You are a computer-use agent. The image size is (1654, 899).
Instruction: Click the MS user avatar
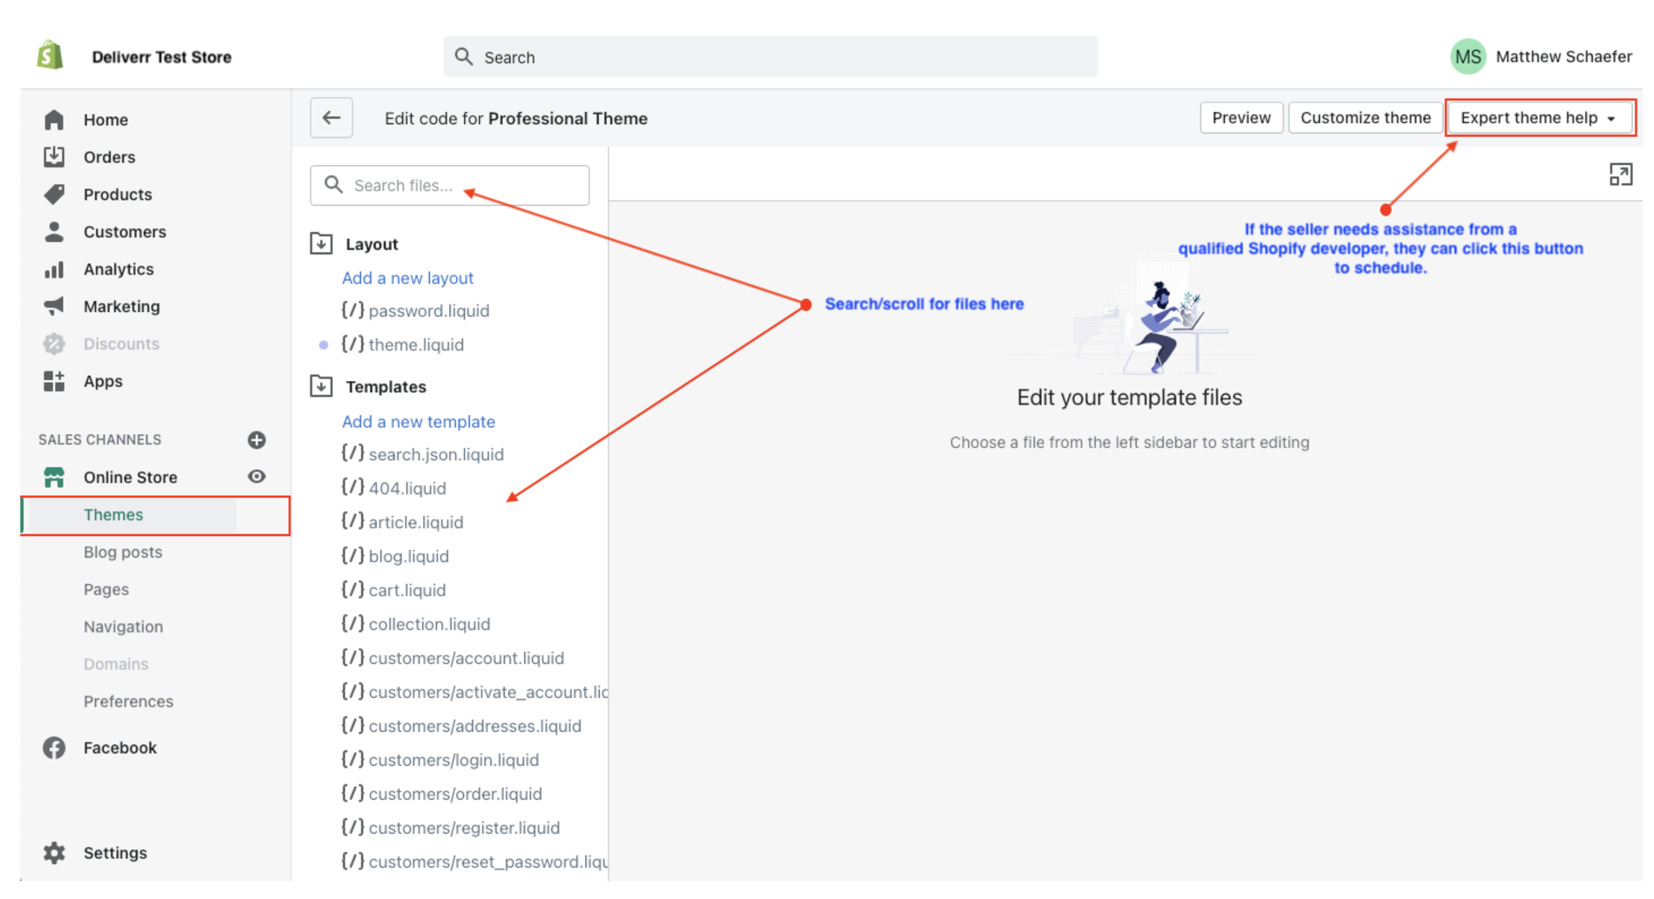(x=1468, y=57)
